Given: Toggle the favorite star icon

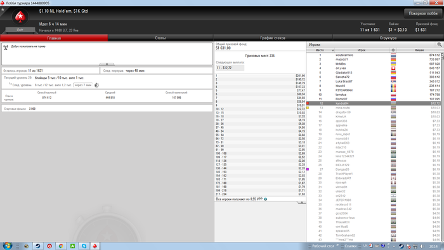Looking at the screenshot, I should (3, 10).
